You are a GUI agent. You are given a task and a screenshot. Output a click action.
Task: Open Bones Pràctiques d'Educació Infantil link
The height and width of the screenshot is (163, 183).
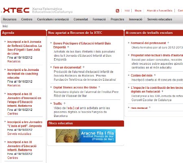pos(82,45)
